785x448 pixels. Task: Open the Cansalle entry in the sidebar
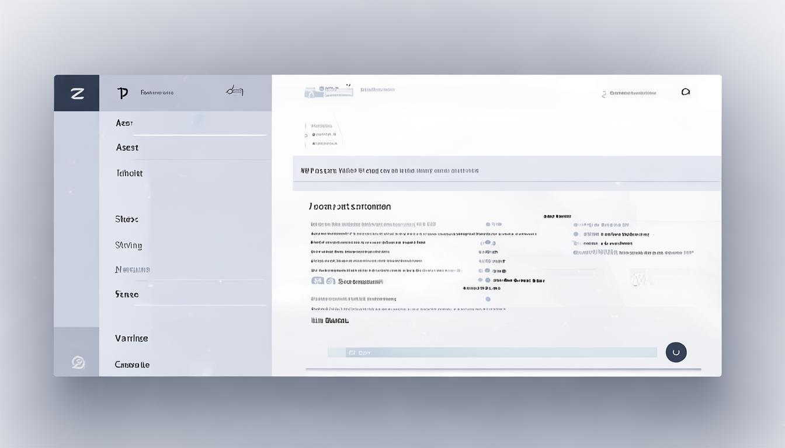point(132,365)
